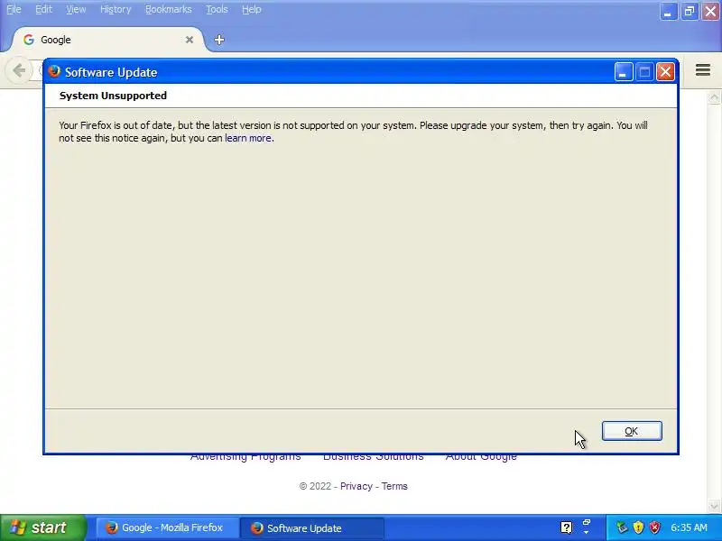Open the Tools menu

pyautogui.click(x=217, y=9)
